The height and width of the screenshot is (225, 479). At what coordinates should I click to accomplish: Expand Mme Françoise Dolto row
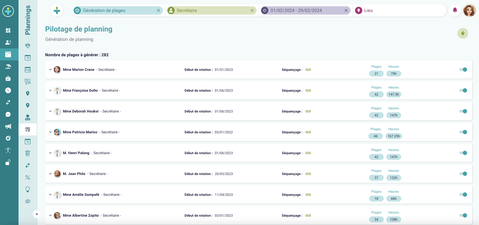[x=50, y=90]
